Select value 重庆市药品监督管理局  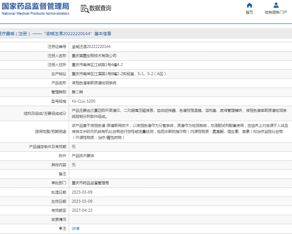(x=90, y=183)
